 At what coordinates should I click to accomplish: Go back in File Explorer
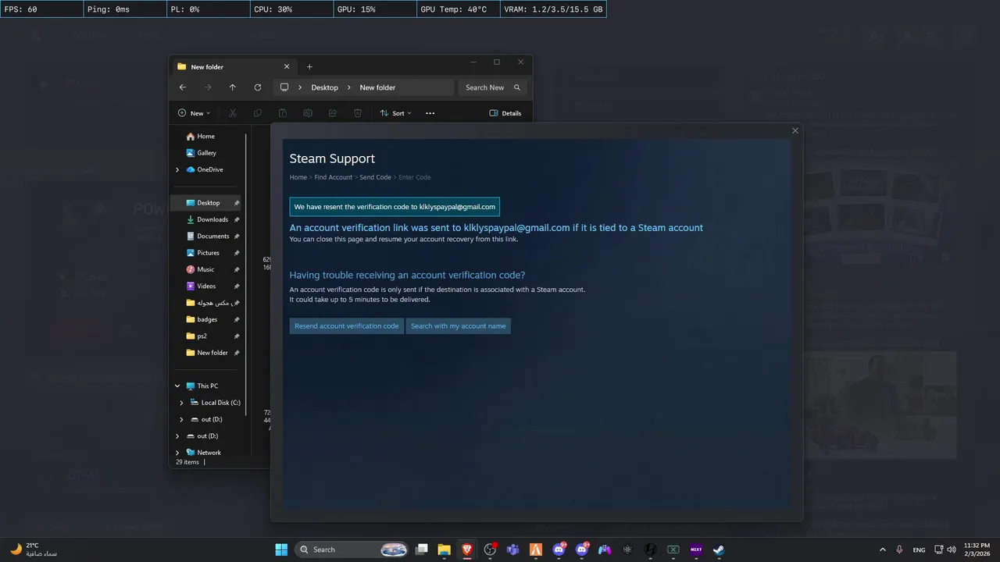point(183,87)
